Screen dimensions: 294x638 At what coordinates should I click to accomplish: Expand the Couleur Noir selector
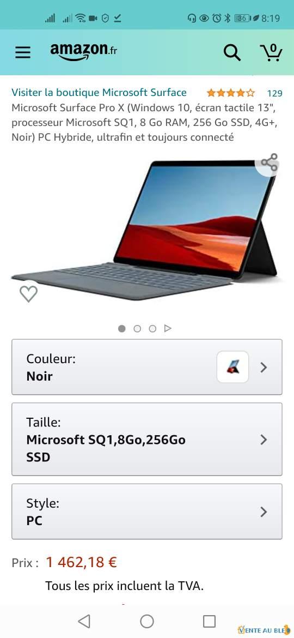(147, 367)
